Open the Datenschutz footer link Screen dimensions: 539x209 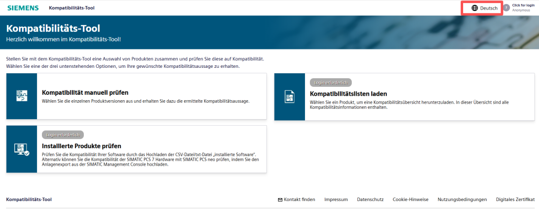click(x=370, y=200)
